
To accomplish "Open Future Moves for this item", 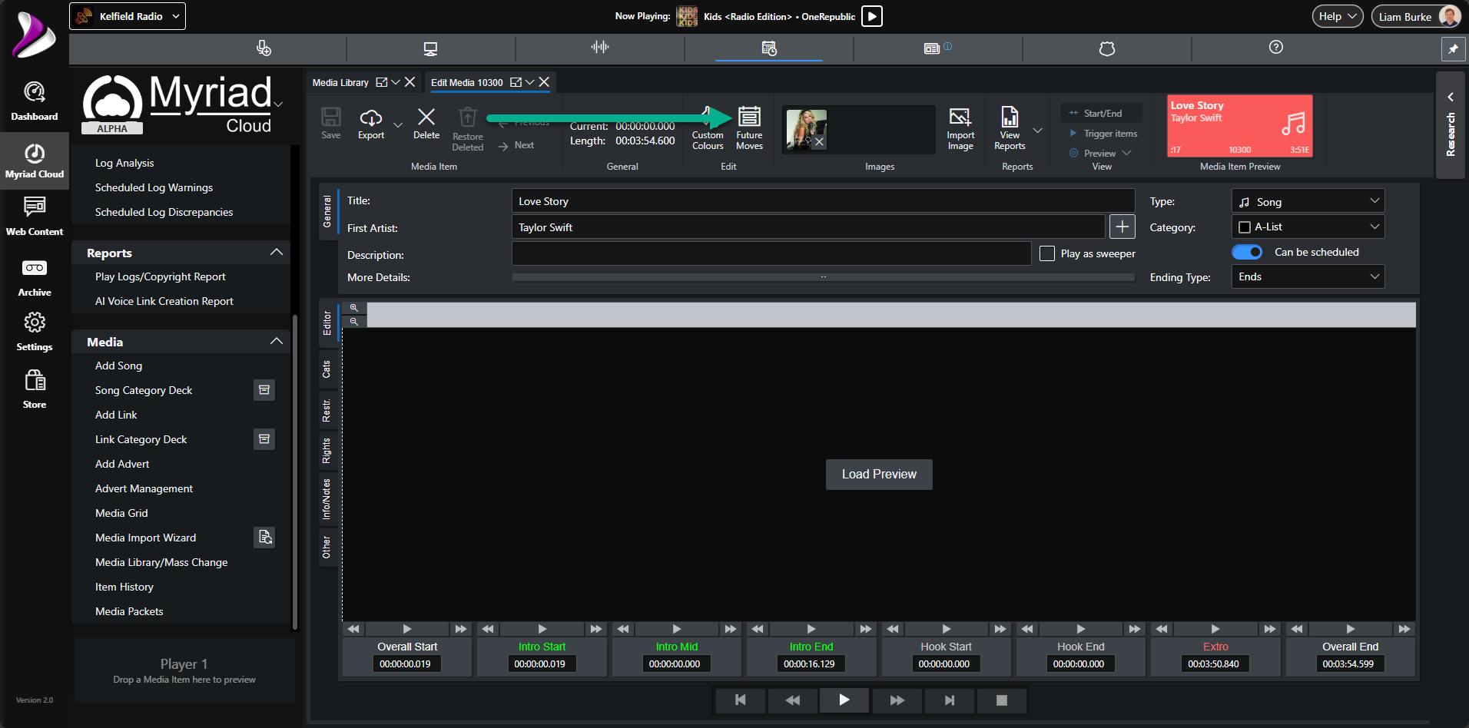I will point(749,128).
